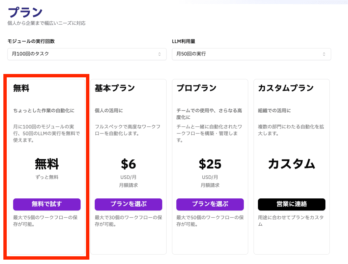The width and height of the screenshot is (348, 264).
Task: Select the 無料 plan card heading
Action: point(21,88)
